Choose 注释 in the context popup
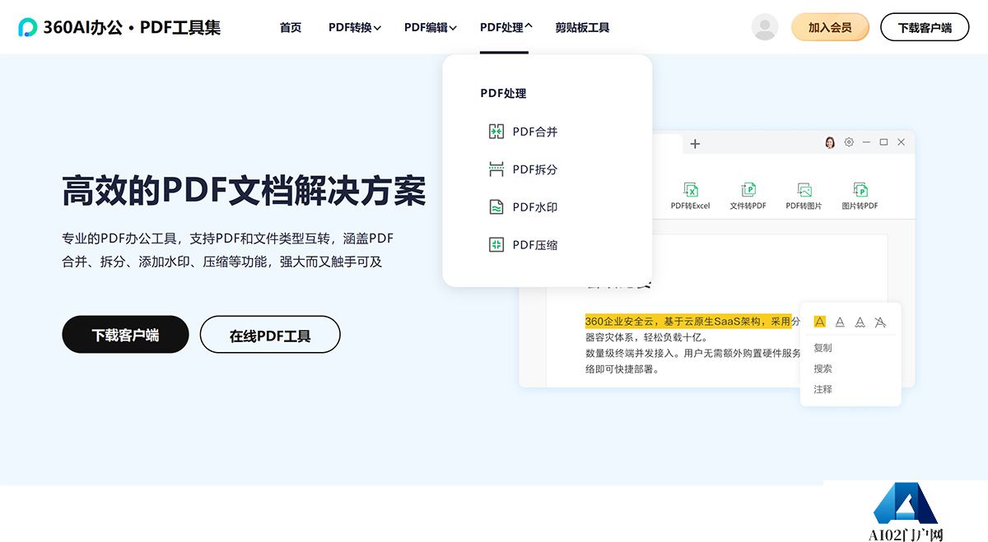988x542 pixels. coord(823,389)
